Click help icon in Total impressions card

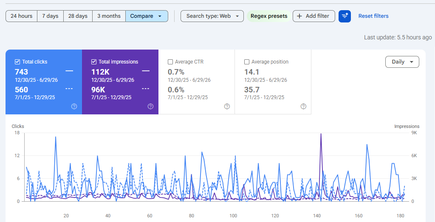(150, 106)
